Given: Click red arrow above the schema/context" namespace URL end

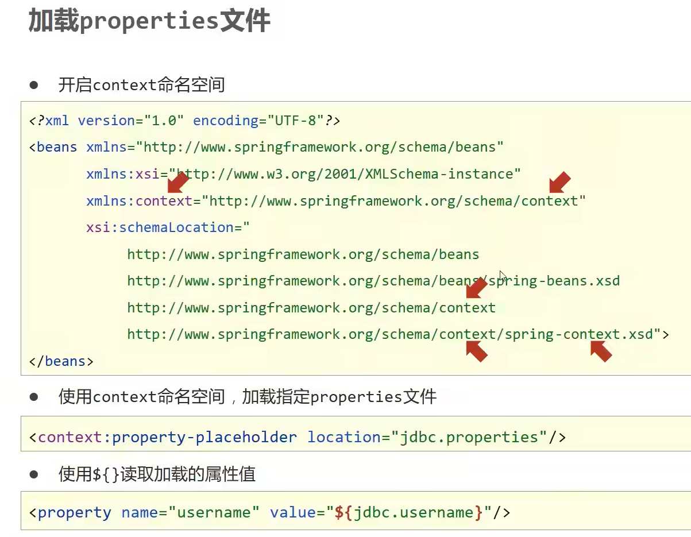Looking at the screenshot, I should click(560, 182).
